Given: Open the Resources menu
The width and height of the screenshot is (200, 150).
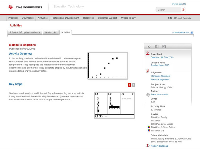Looking at the screenshot, I should pos(88,18).
